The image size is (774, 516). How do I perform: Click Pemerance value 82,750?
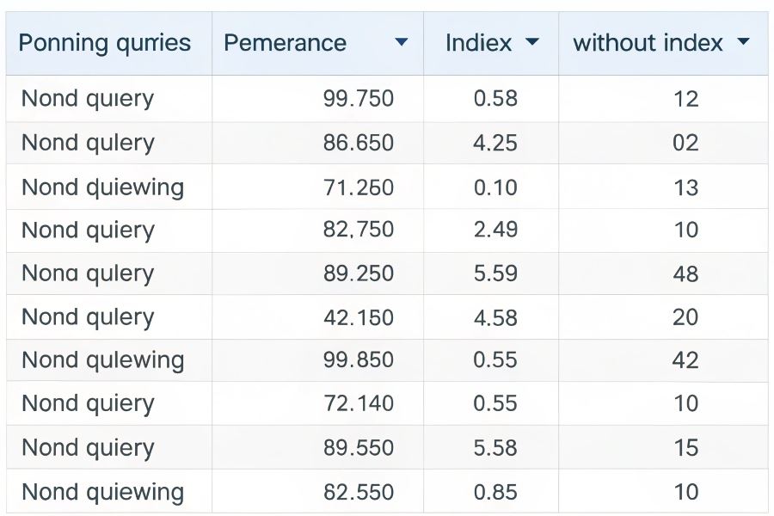(x=358, y=230)
